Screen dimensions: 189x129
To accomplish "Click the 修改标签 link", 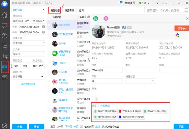I will [105, 106].
